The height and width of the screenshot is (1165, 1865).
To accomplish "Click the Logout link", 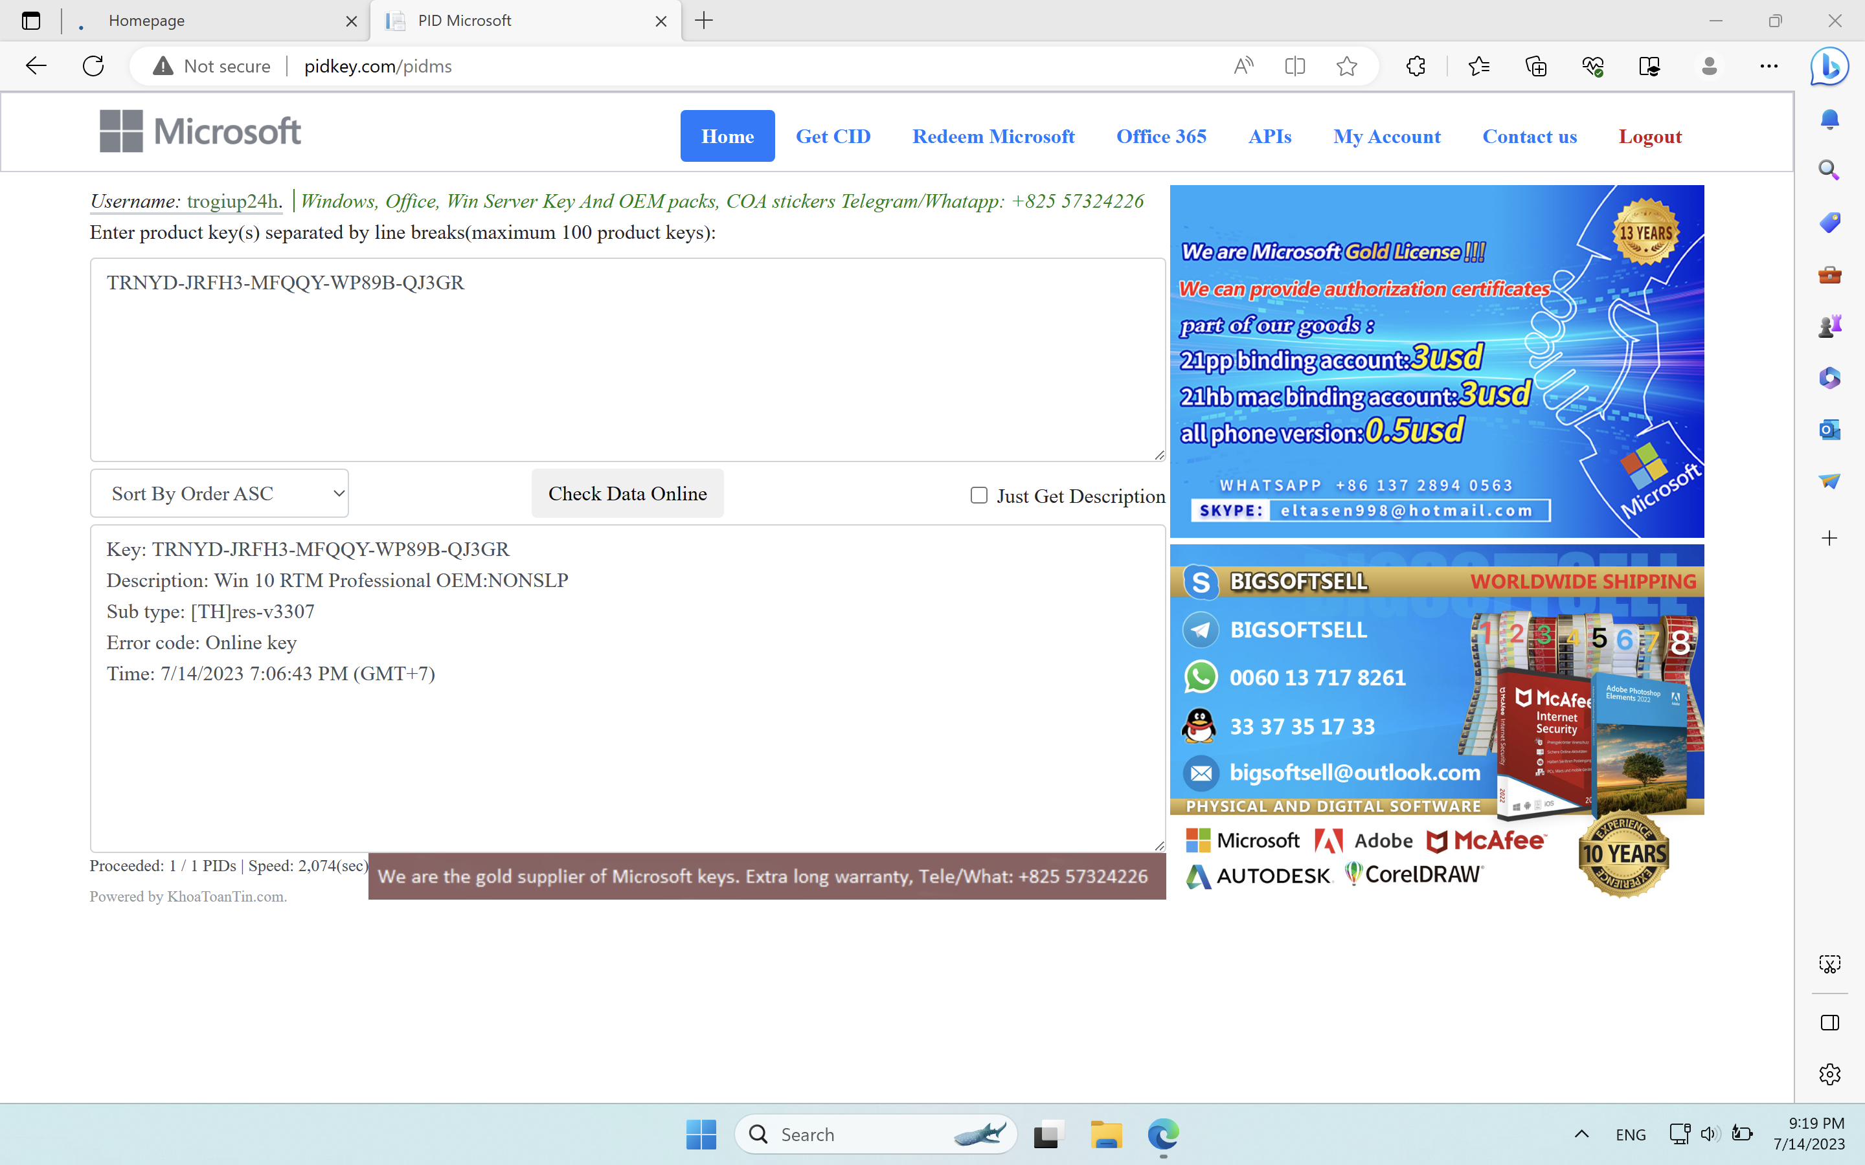I will point(1650,137).
